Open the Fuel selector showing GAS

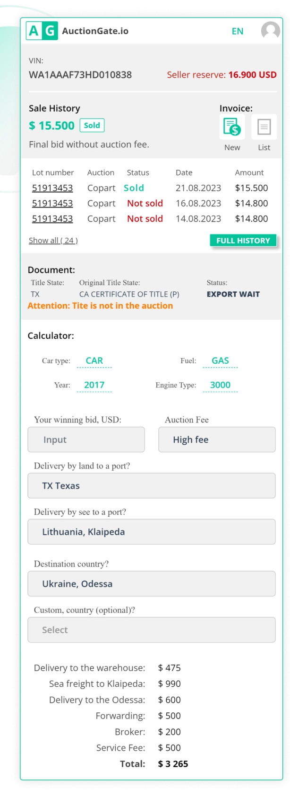click(x=219, y=360)
